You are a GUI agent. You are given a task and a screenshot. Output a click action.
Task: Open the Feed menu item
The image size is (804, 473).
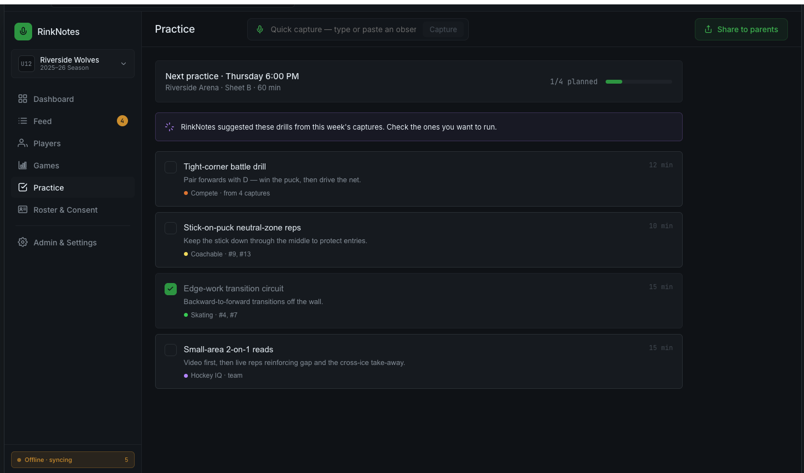coord(73,121)
